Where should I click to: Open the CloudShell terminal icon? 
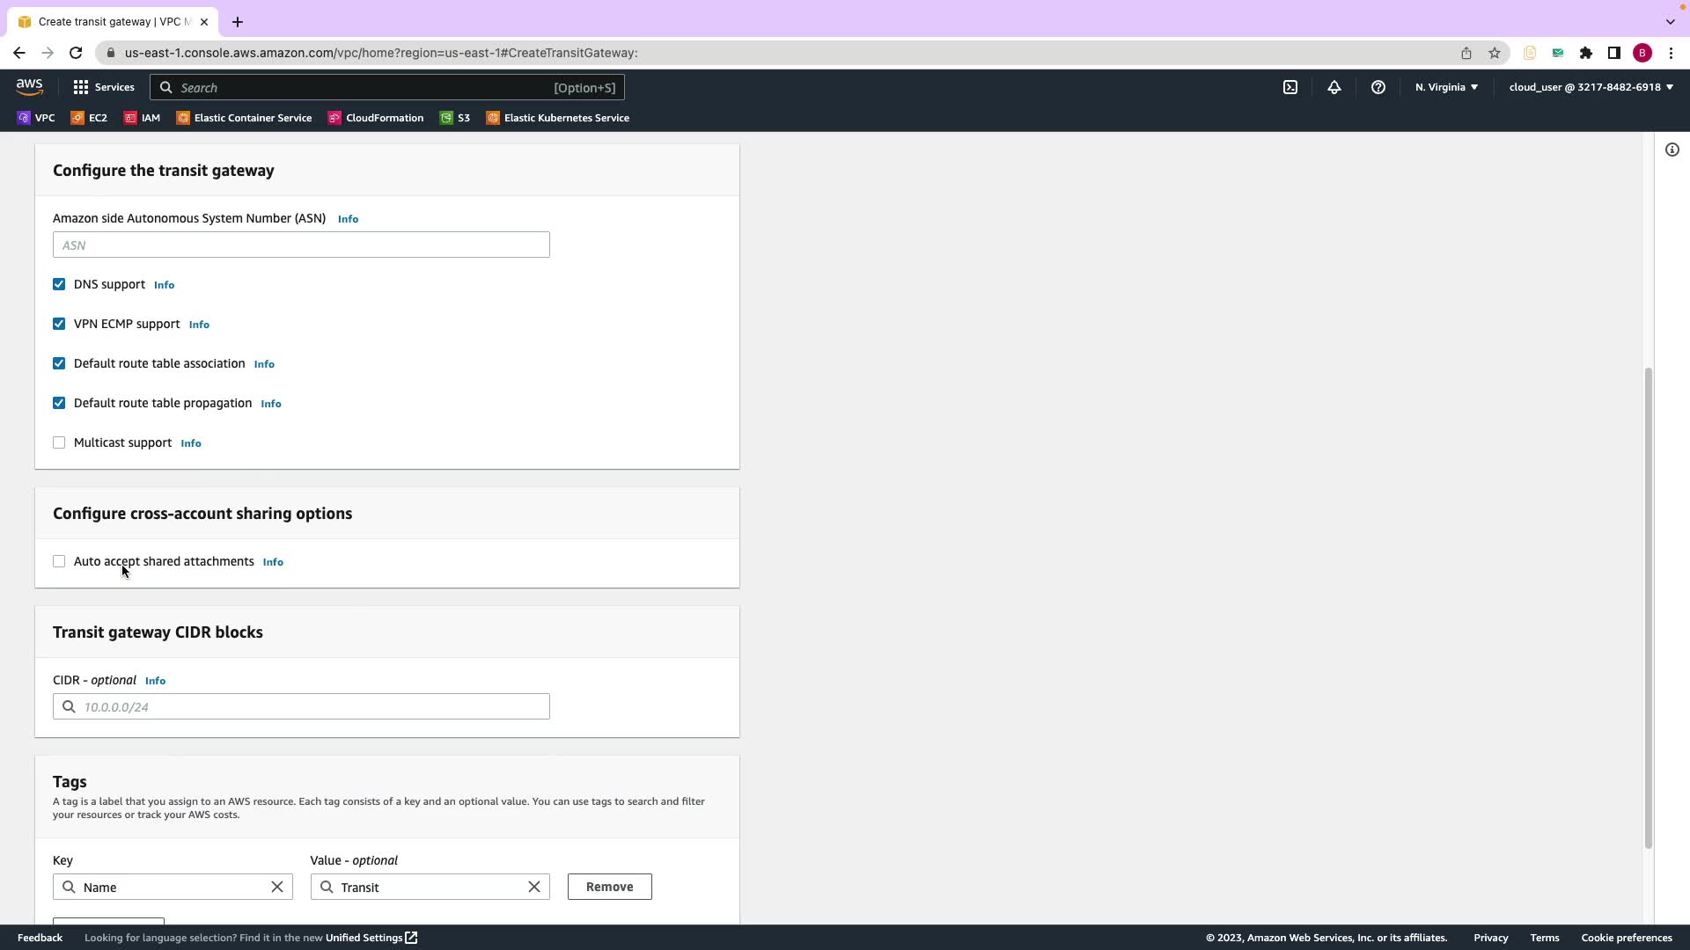click(1290, 87)
